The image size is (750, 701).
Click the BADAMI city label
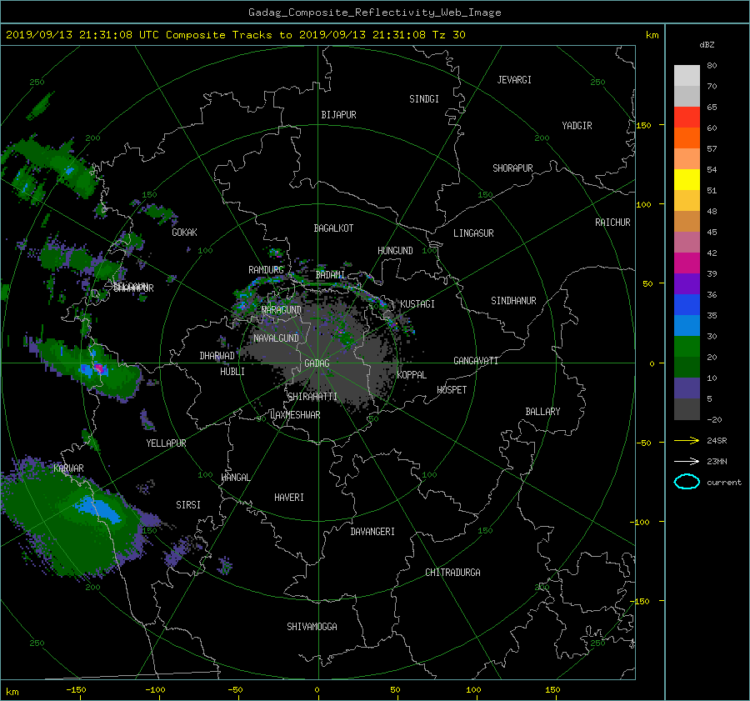330,275
